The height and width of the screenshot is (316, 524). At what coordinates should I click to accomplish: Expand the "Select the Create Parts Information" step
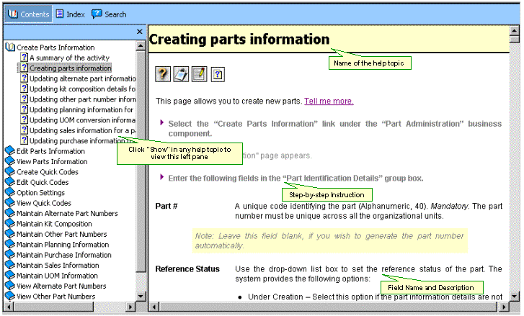click(x=162, y=122)
